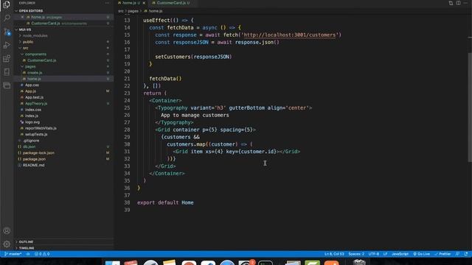Click the master branch indicator in status bar
Image resolution: width=472 pixels, height=265 pixels.
(13, 254)
